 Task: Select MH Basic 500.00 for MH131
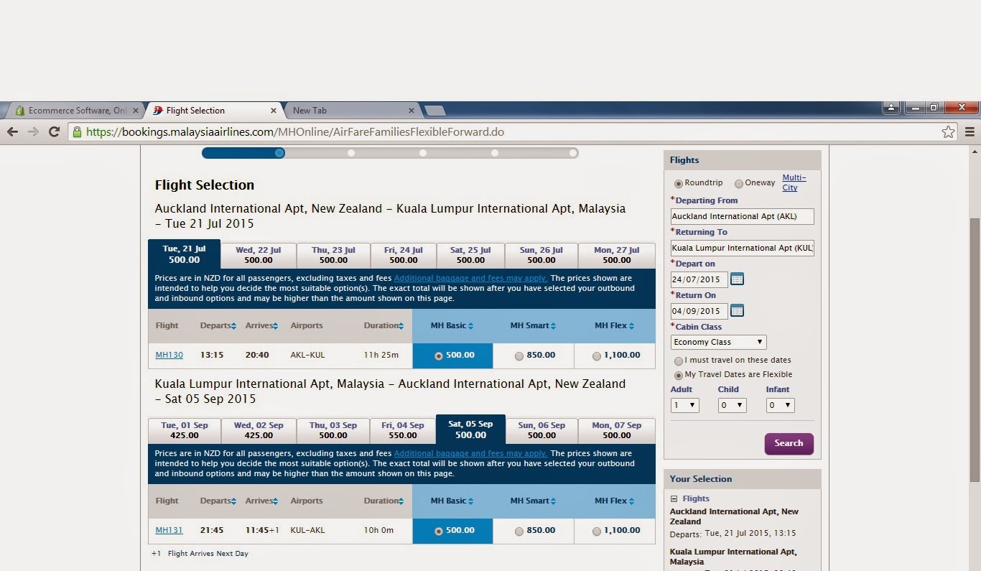tap(438, 531)
